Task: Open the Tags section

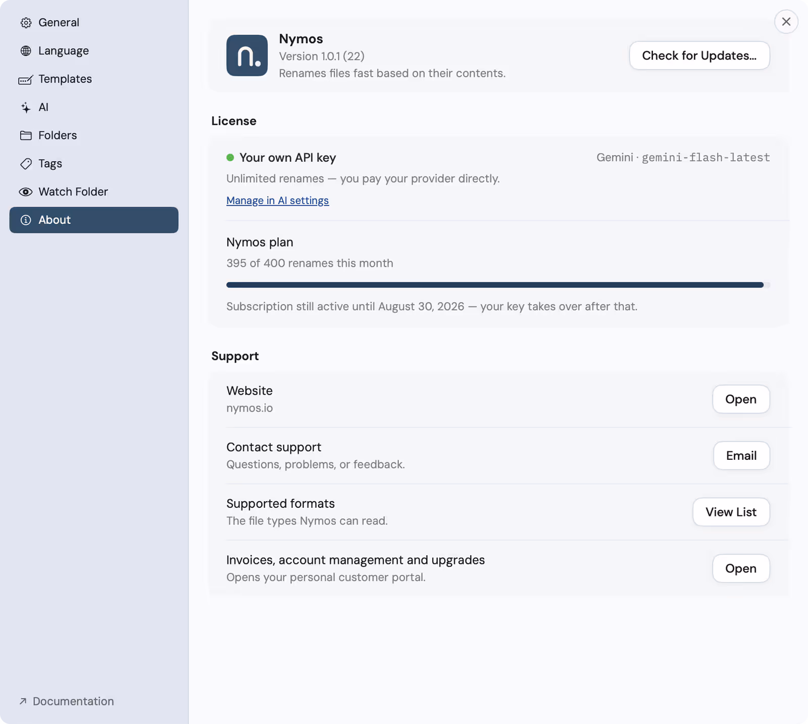Action: tap(94, 164)
